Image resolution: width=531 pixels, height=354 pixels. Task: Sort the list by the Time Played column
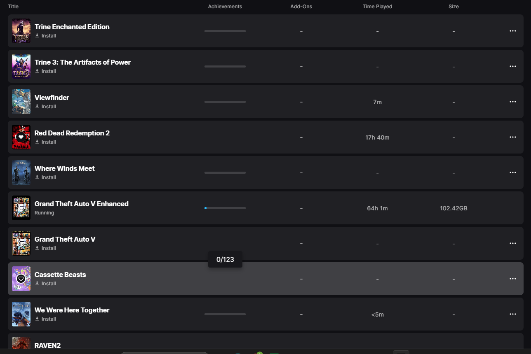[x=377, y=7]
